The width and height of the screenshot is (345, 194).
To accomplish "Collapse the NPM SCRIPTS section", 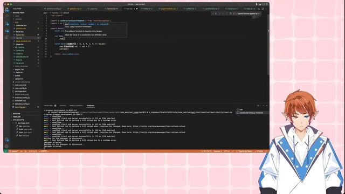I will pos(18,120).
